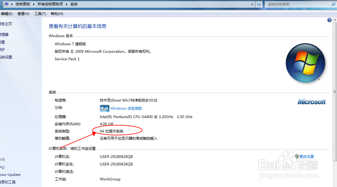Screen dimensions: 337x187
Task: Click the 系统类型 label
Action: (x=62, y=131)
